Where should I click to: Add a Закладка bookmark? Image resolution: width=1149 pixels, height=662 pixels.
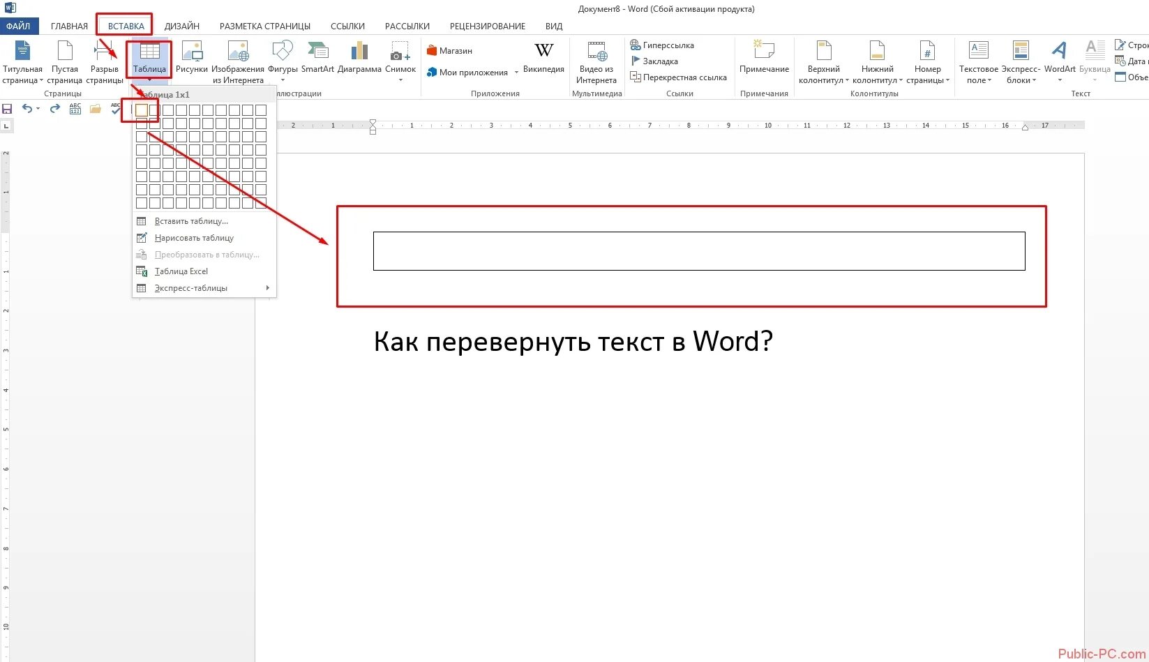point(654,61)
